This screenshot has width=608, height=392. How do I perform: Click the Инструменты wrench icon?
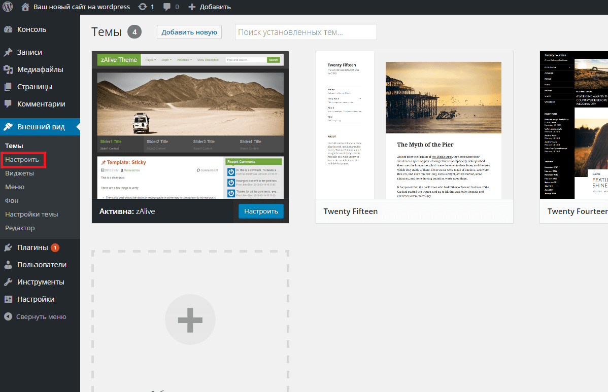click(8, 282)
